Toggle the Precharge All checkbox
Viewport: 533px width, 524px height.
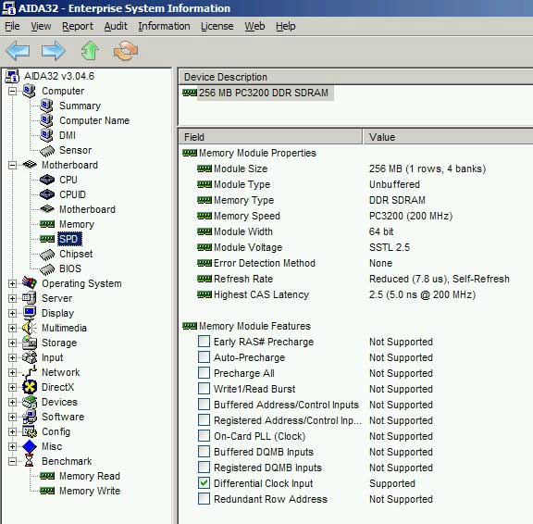pyautogui.click(x=204, y=373)
